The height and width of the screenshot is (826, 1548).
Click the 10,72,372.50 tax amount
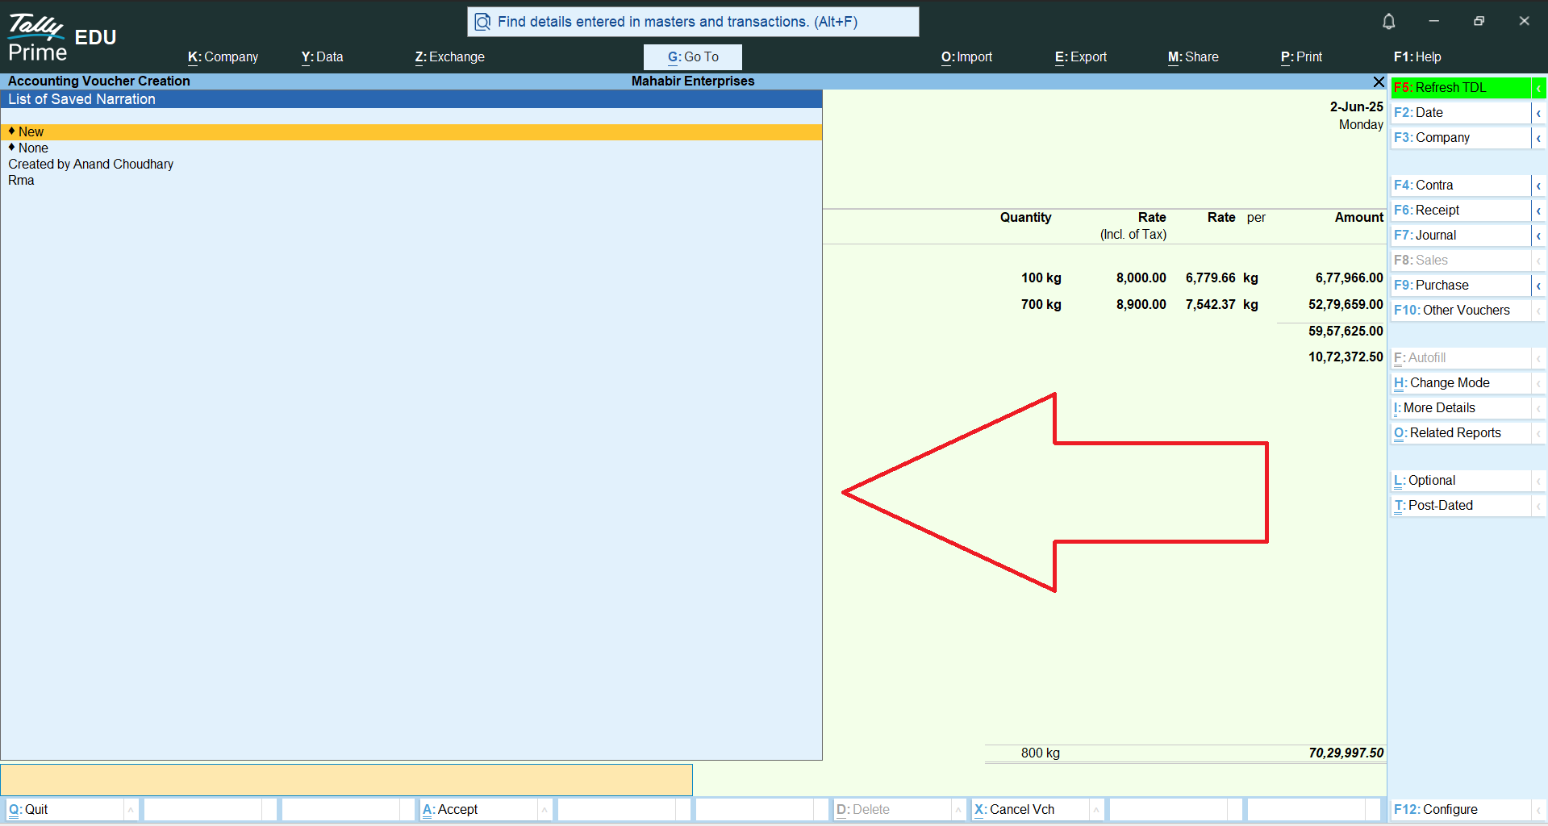(x=1346, y=357)
